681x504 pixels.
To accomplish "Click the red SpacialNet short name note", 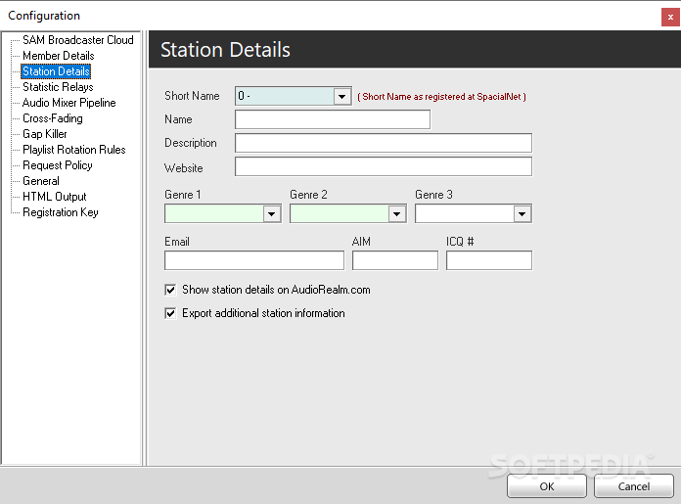I will (441, 97).
